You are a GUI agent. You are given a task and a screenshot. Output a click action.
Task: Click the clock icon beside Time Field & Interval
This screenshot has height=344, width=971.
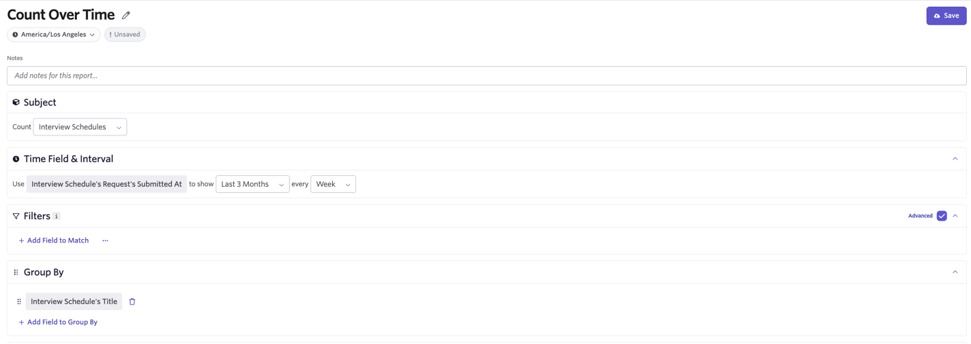(x=16, y=159)
